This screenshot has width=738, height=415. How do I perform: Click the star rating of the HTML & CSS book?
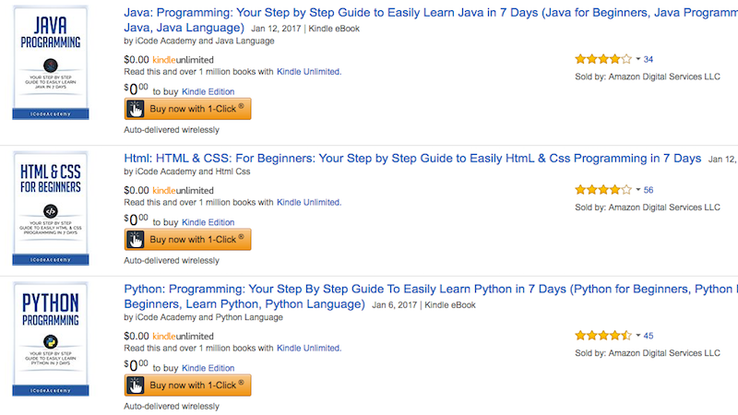pos(603,190)
